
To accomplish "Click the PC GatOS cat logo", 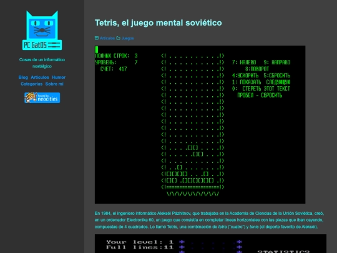I will [x=42, y=31].
